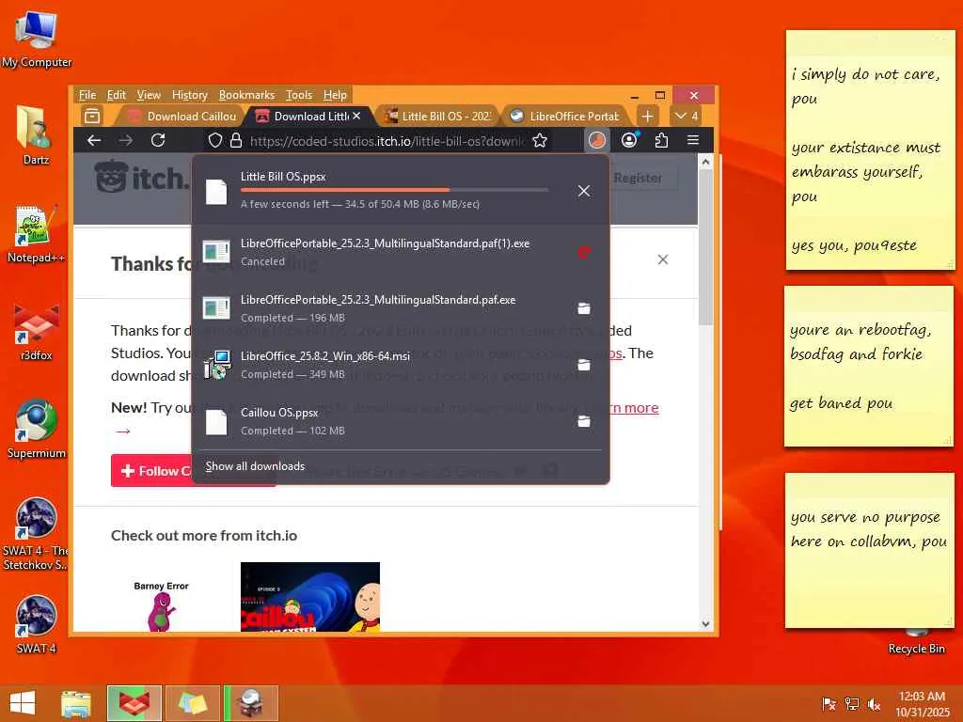Screen dimensions: 963x722
Task: Follow the Learn more link
Action: 634,408
